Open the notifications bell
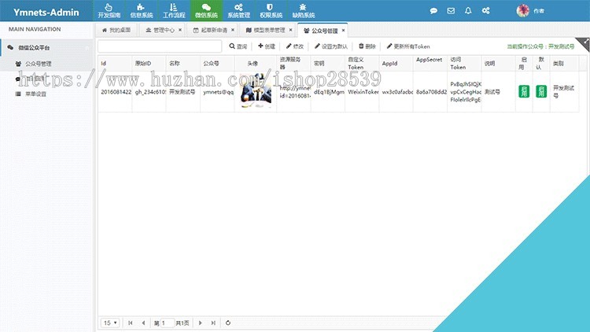590x332 pixels. [x=468, y=10]
